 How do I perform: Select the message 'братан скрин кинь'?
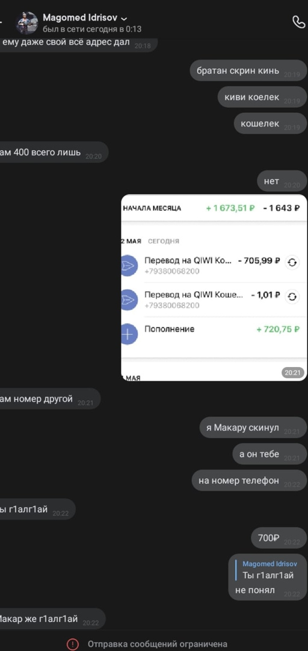pos(248,71)
